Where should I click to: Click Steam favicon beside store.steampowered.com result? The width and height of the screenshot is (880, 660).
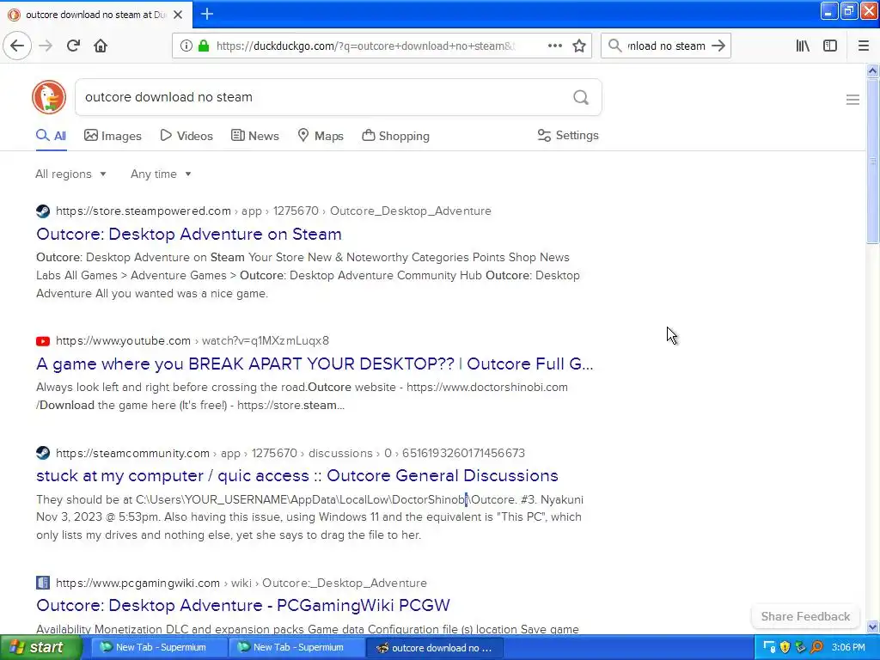(43, 211)
